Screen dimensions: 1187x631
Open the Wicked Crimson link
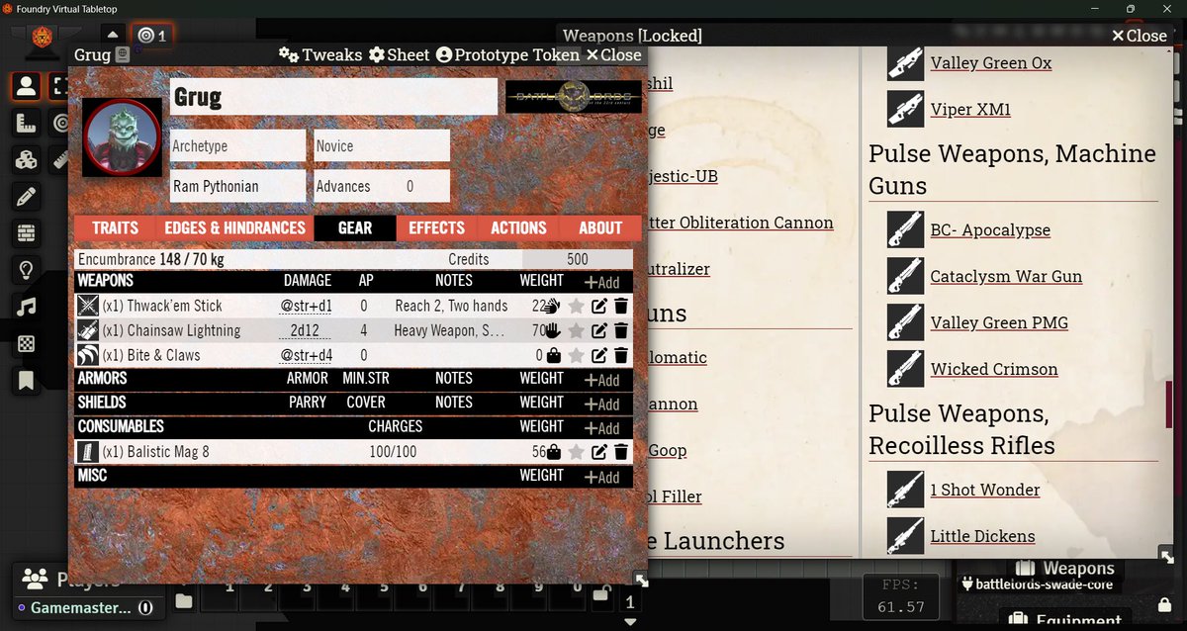tap(994, 369)
